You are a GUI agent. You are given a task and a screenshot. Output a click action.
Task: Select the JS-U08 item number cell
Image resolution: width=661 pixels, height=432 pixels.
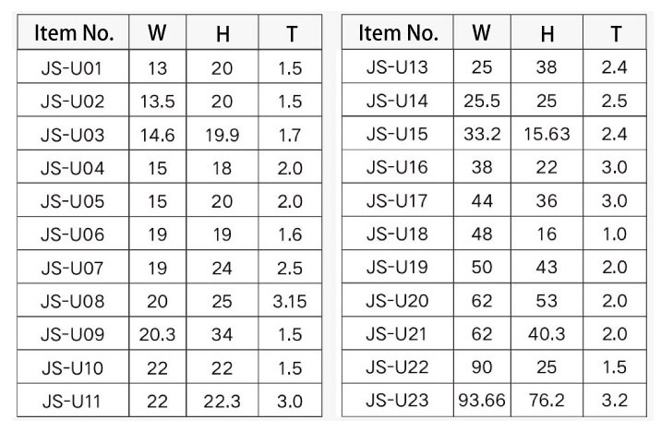[73, 302]
